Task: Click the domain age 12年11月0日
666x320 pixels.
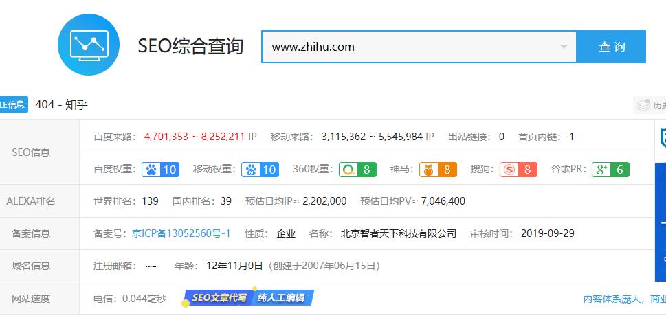Action: (235, 266)
